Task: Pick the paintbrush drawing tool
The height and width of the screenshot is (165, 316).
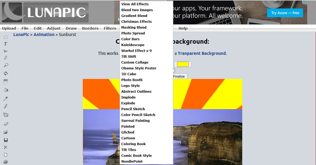Action: pyautogui.click(x=5, y=106)
